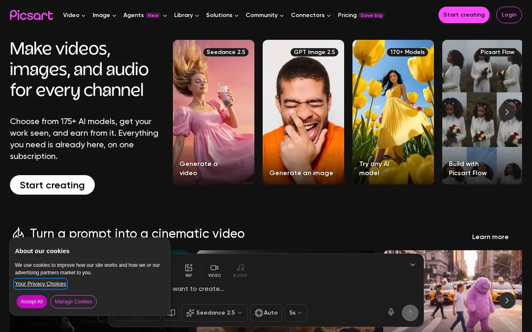This screenshot has height=332, width=532.
Task: Open the Build with Picsart Flow card
Action: (x=482, y=112)
